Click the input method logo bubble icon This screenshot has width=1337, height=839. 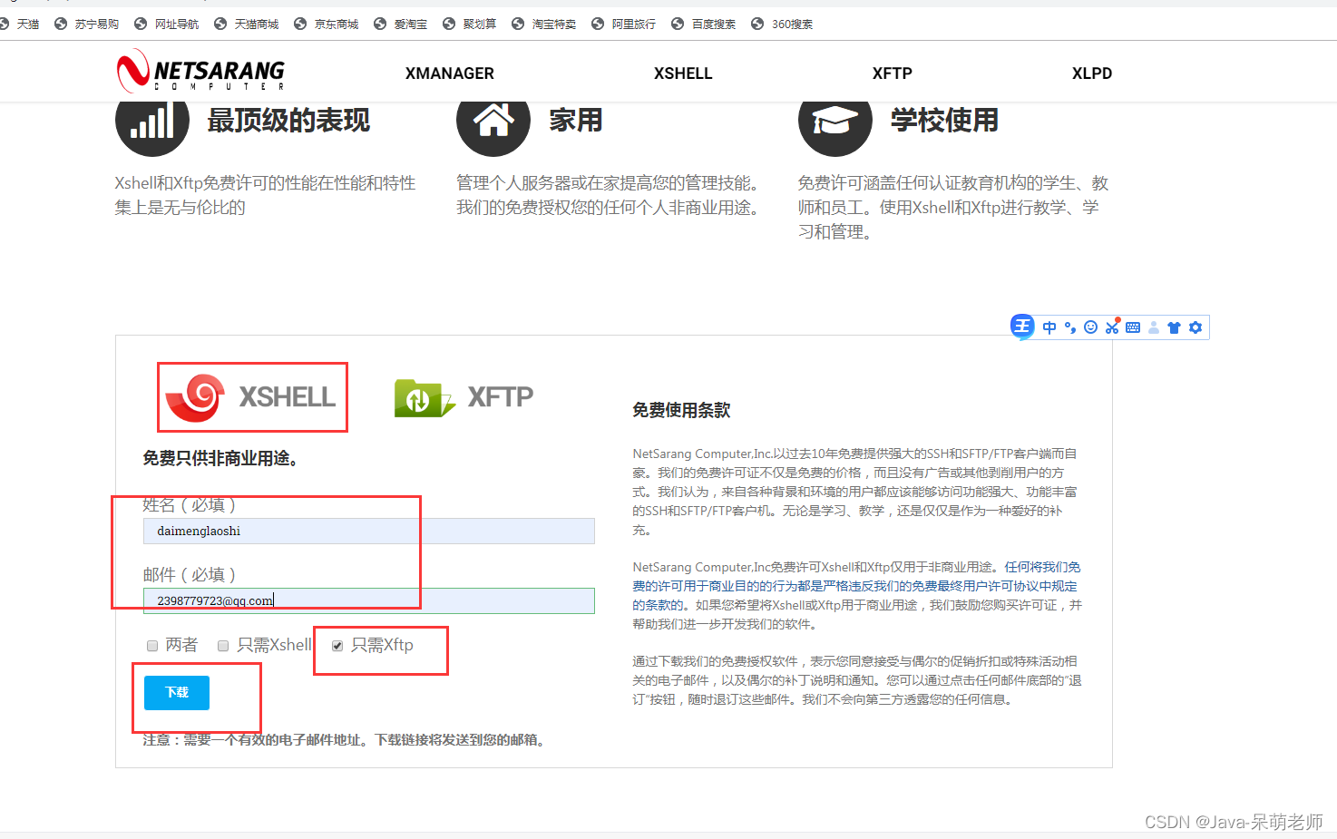point(1023,327)
